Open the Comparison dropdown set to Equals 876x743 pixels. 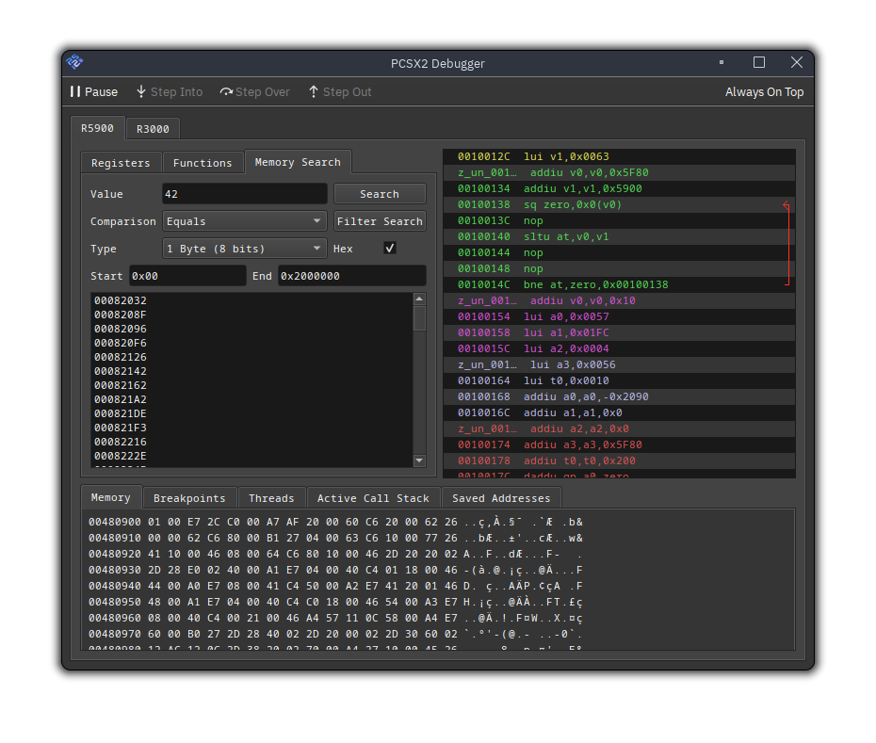coord(245,221)
